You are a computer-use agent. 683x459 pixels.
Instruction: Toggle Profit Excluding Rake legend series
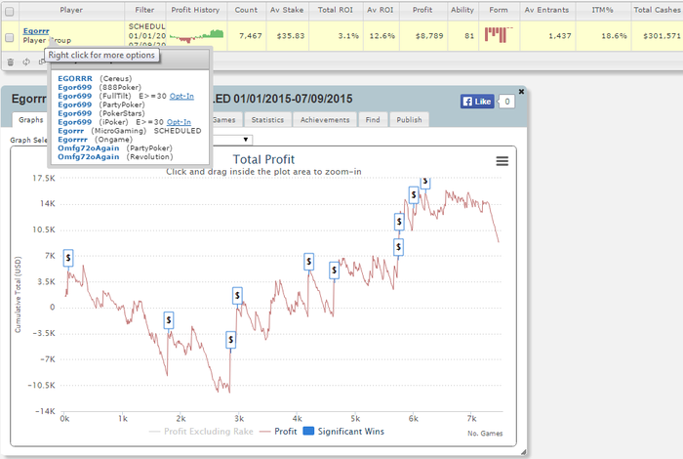tap(201, 432)
